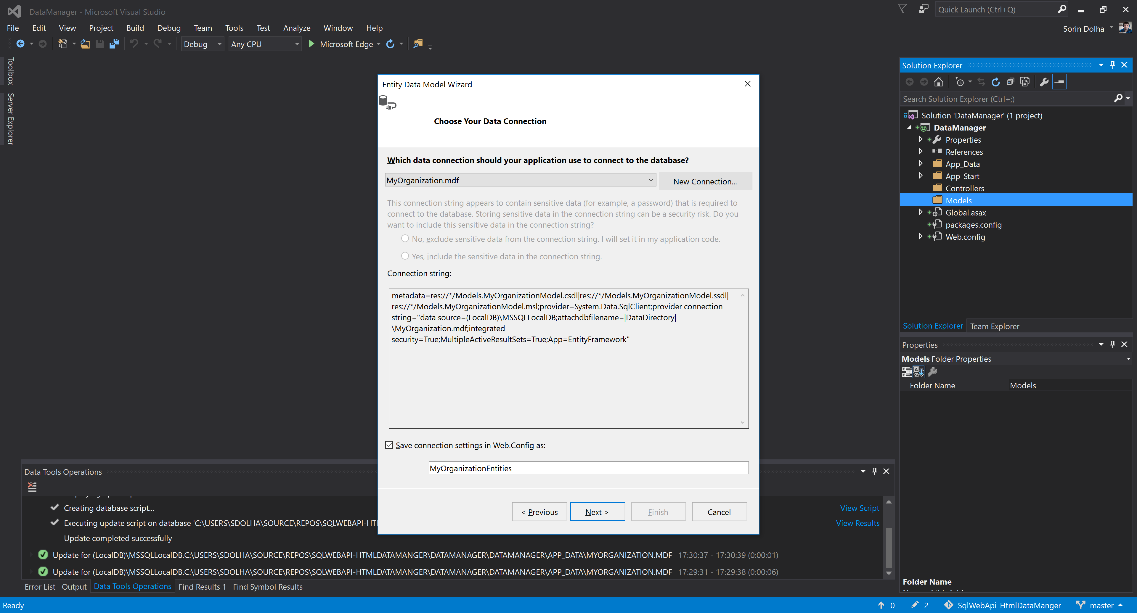Open MyOrganization.mdf data connection dropdown

click(650, 180)
